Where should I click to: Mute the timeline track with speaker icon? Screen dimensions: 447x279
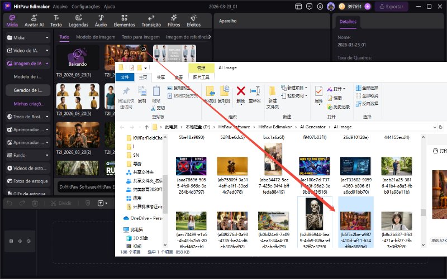pyautogui.click(x=29, y=240)
